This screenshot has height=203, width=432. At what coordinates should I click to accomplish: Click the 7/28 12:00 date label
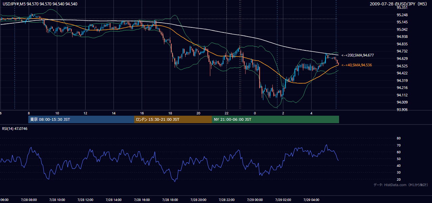pos(85,200)
